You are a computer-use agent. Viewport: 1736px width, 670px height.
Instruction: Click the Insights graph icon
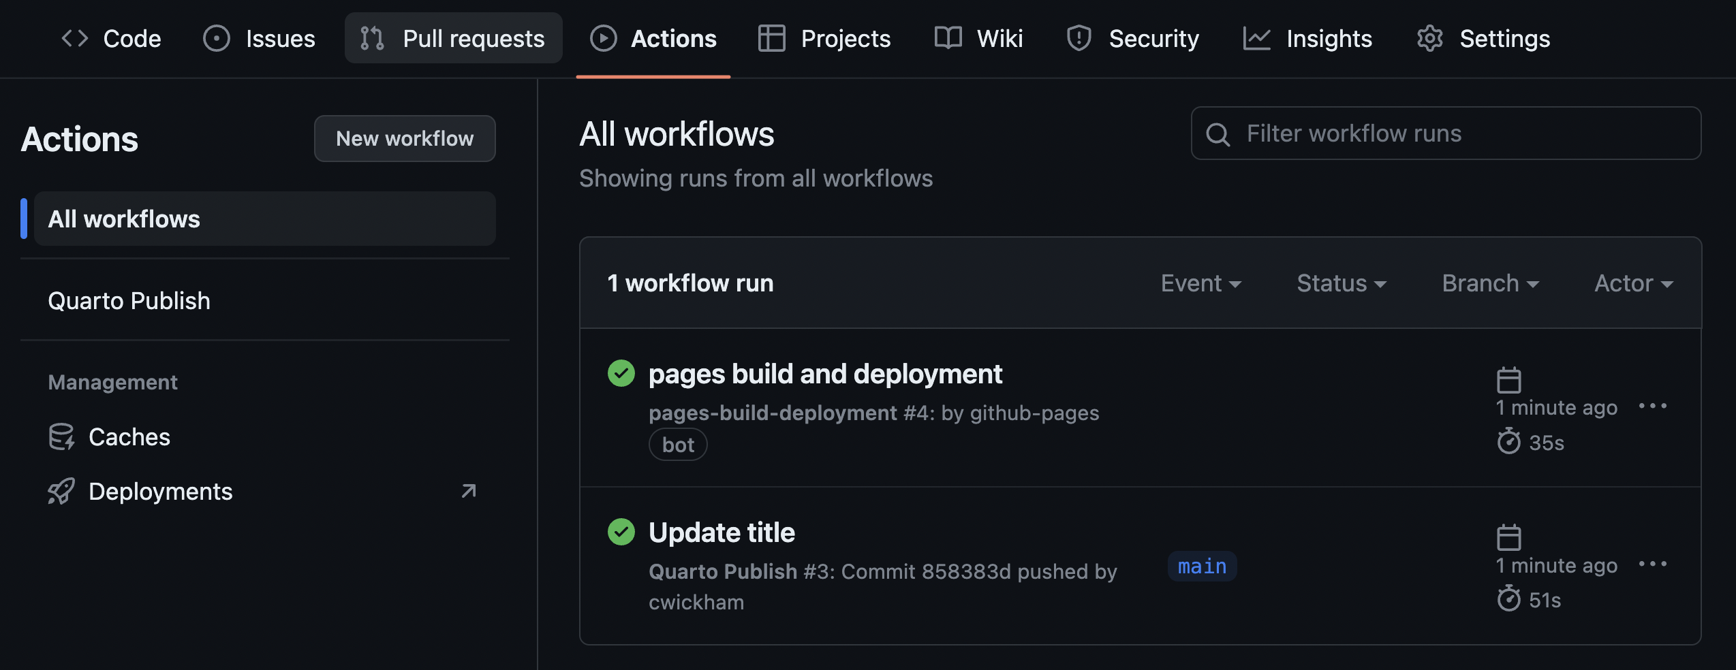click(x=1257, y=38)
